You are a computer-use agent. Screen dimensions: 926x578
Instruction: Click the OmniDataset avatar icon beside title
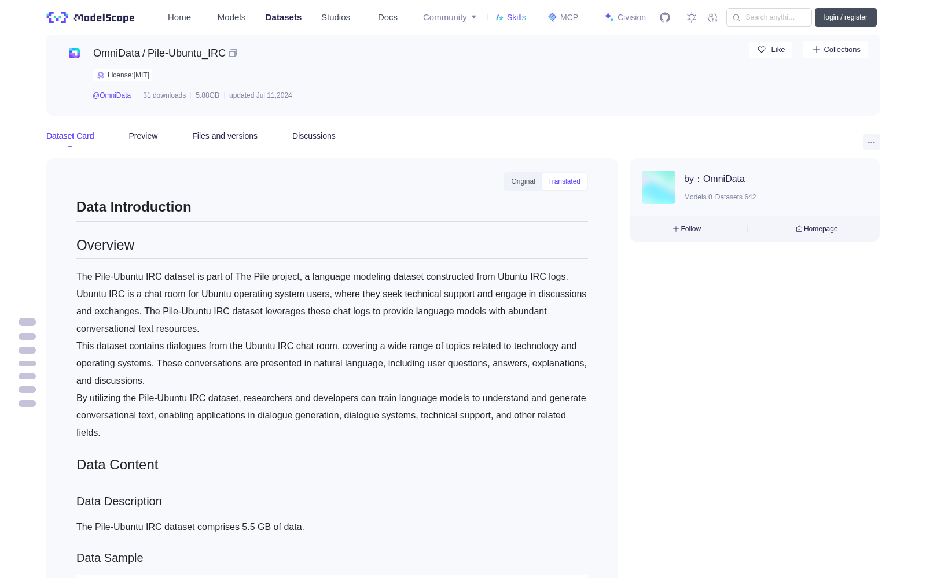75,53
